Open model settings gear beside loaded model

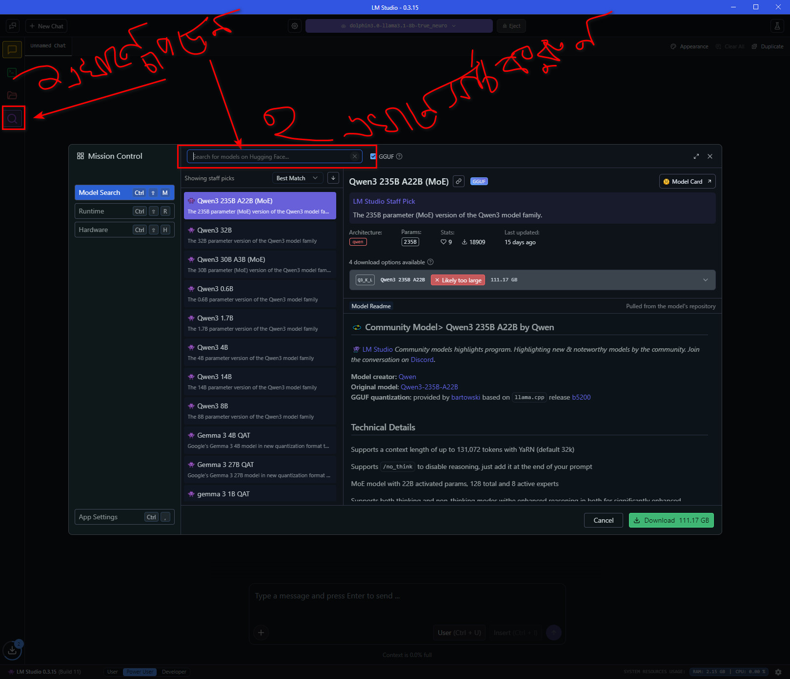[x=295, y=26]
